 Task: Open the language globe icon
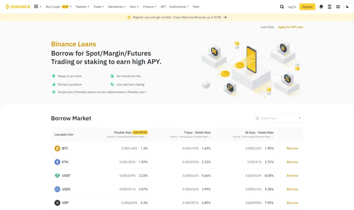(338, 7)
